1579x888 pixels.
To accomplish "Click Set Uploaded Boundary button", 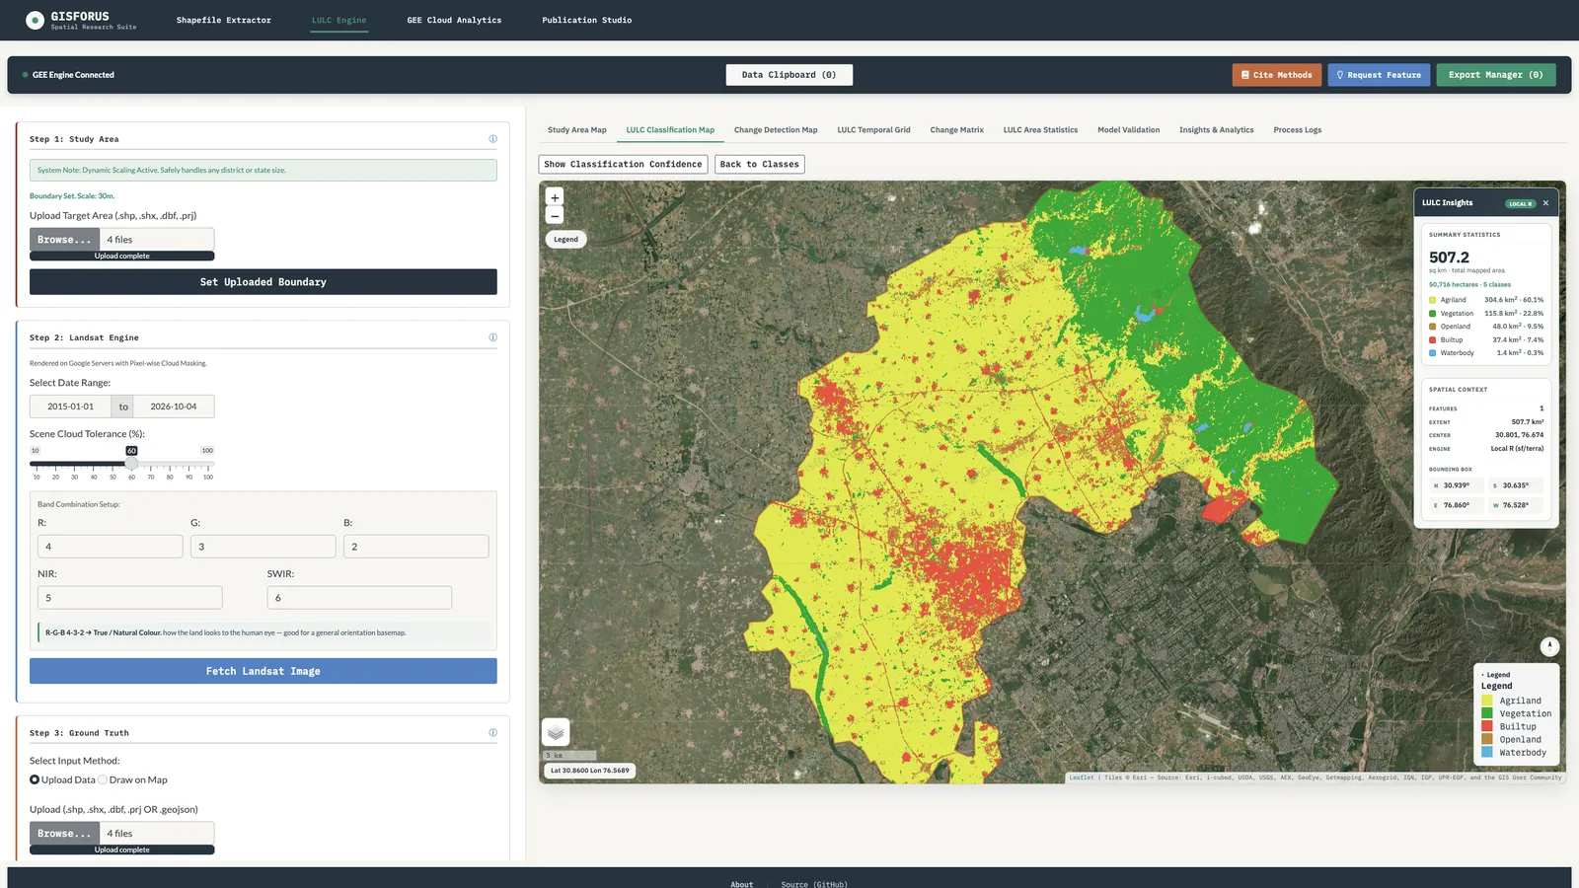I will 263,282.
